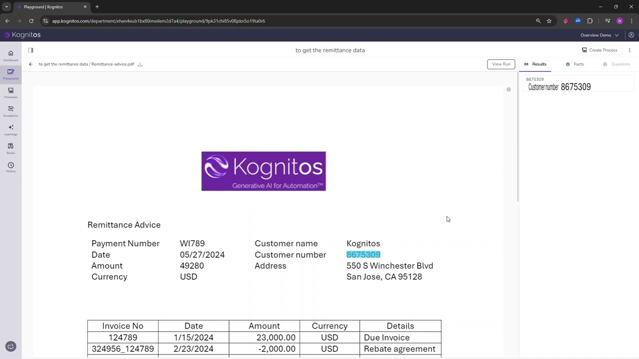Close the Playground browser tab
This screenshot has height=359, width=639.
click(85, 7)
